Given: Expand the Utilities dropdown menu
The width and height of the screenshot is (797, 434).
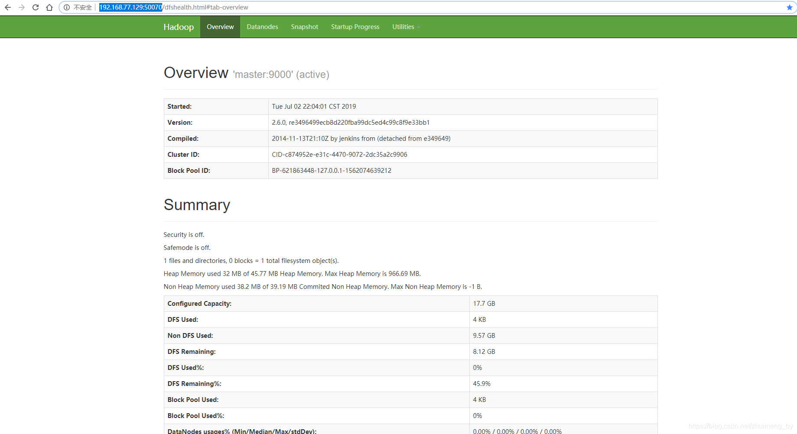Looking at the screenshot, I should pyautogui.click(x=406, y=27).
